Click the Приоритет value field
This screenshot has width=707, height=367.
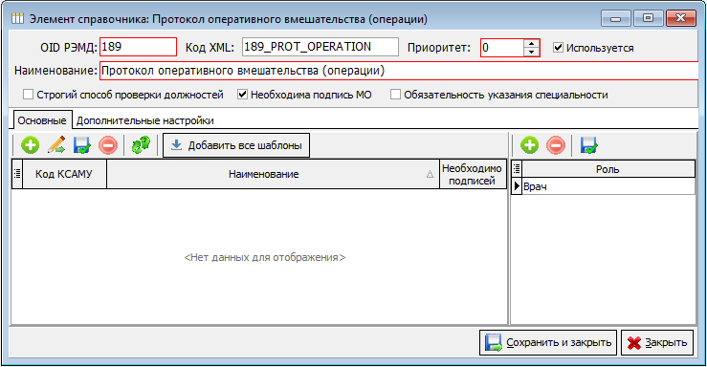[502, 47]
